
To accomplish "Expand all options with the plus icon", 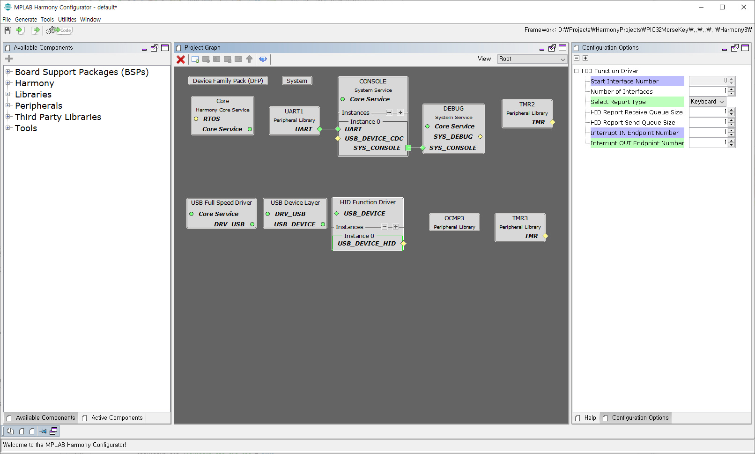I will (x=585, y=58).
